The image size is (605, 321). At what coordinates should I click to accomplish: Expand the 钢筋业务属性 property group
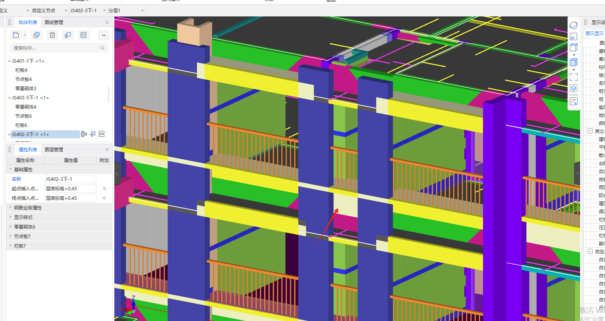tap(10, 208)
